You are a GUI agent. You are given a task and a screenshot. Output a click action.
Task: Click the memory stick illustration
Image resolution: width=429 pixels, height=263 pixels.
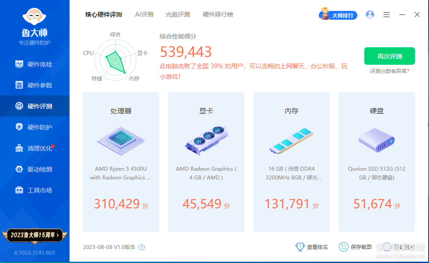(291, 140)
